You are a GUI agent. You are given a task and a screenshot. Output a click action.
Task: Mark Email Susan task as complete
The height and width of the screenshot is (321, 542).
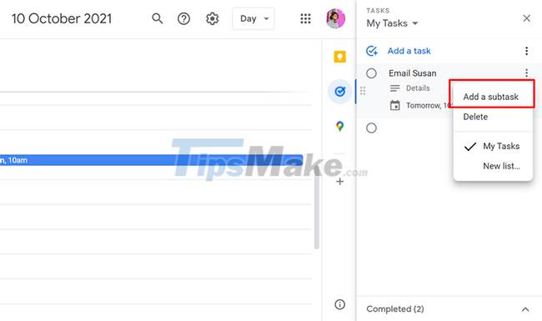coord(371,73)
